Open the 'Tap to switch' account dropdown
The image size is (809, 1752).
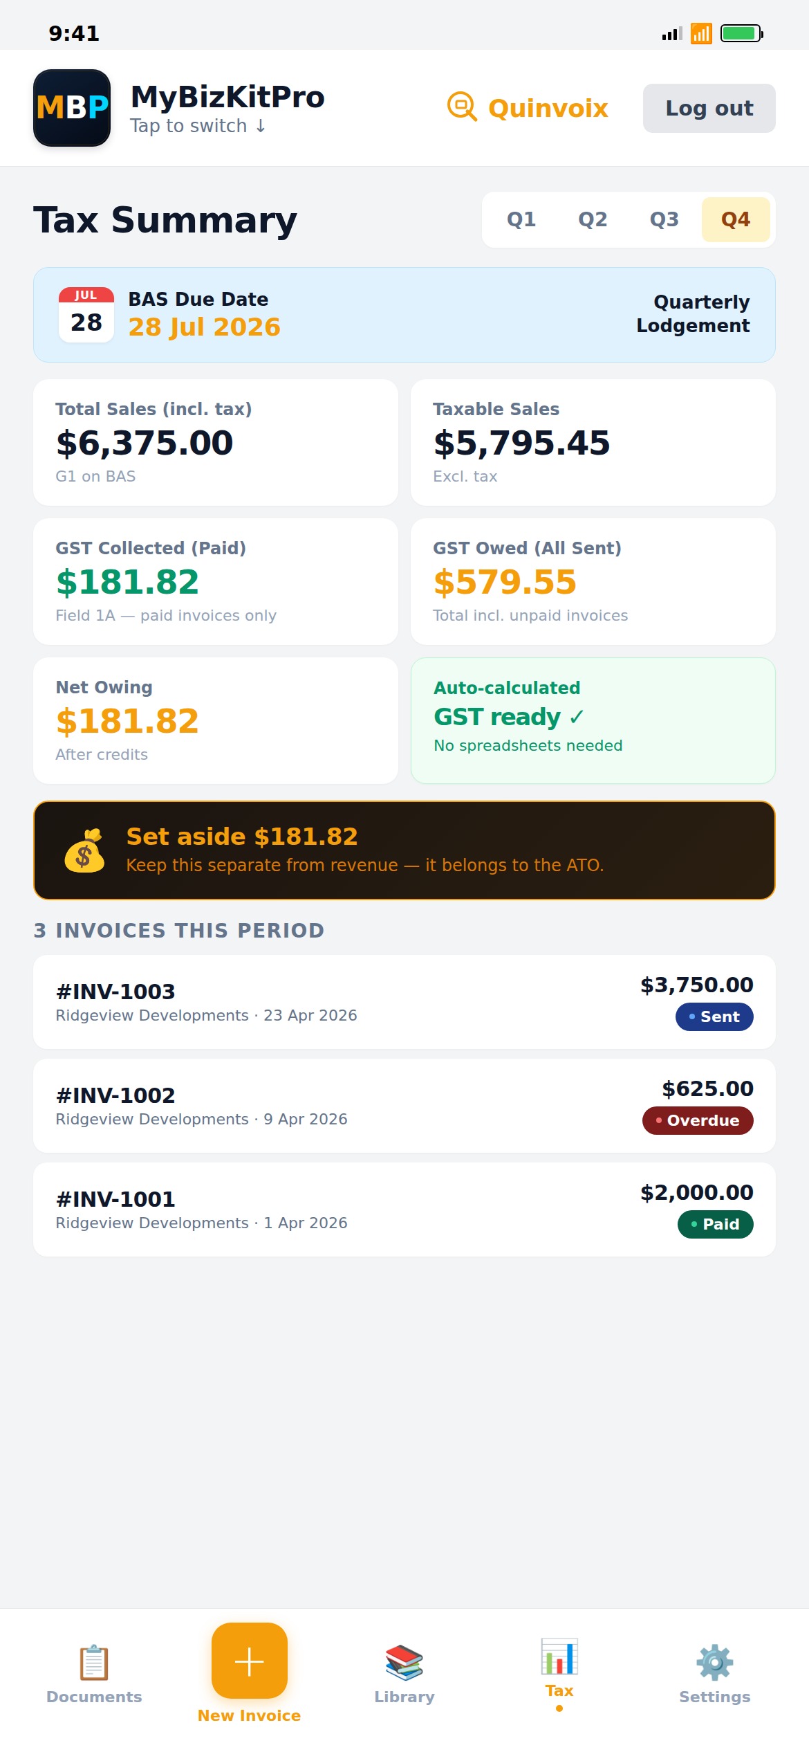pos(197,125)
